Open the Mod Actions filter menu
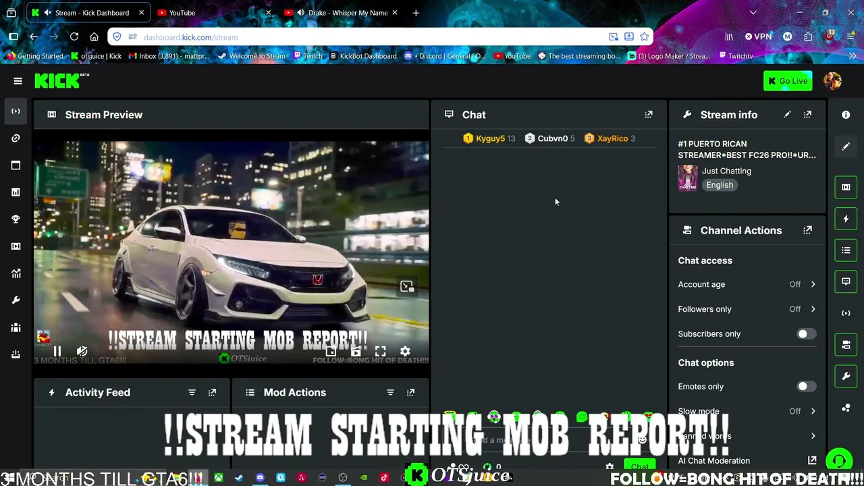Screen dimensions: 864x486 point(390,392)
